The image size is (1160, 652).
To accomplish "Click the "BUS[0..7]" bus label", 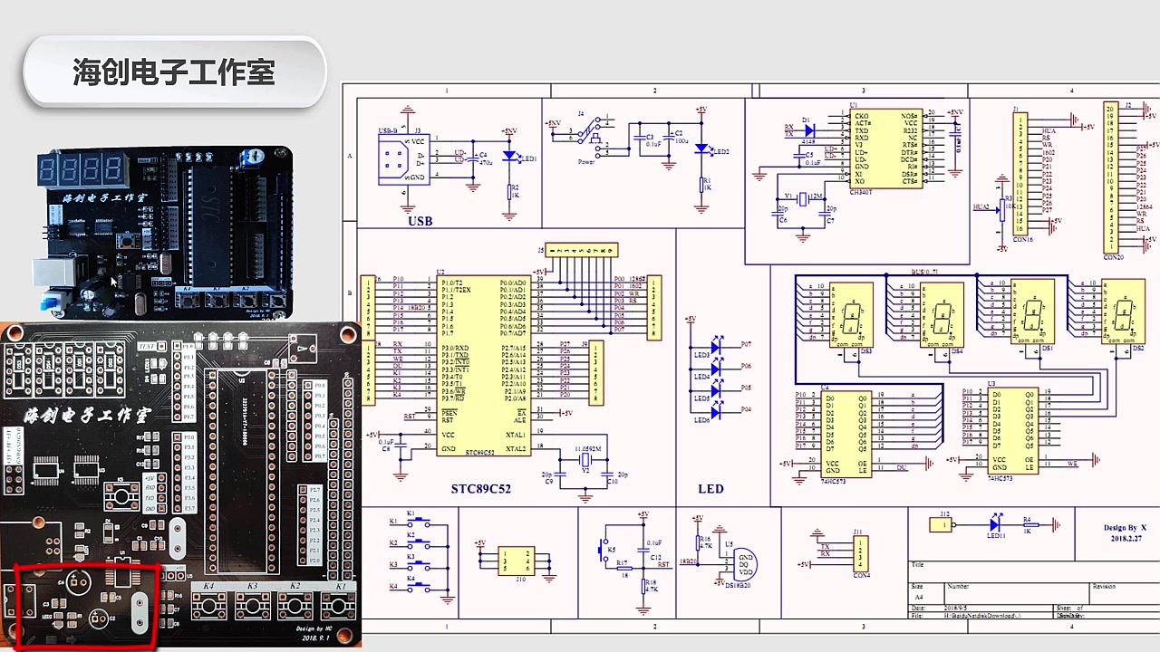I will tap(926, 272).
